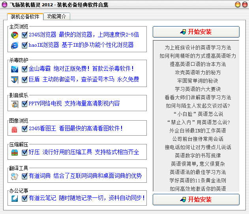Switch to the 装机必备软件 tab
This screenshot has height=214, width=249.
[x=25, y=17]
